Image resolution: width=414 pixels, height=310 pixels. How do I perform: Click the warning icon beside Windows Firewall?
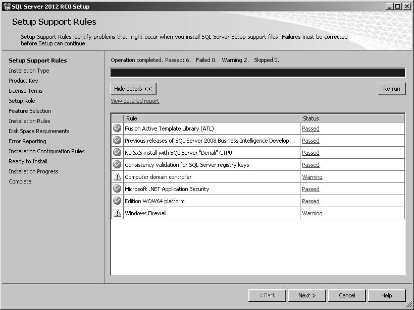(117, 213)
